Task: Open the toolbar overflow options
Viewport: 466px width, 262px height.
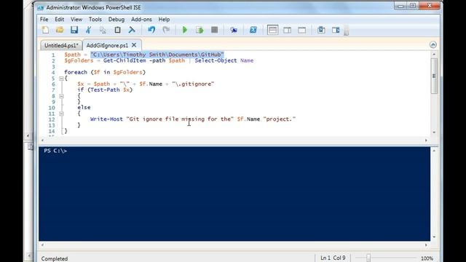Action: (347, 31)
